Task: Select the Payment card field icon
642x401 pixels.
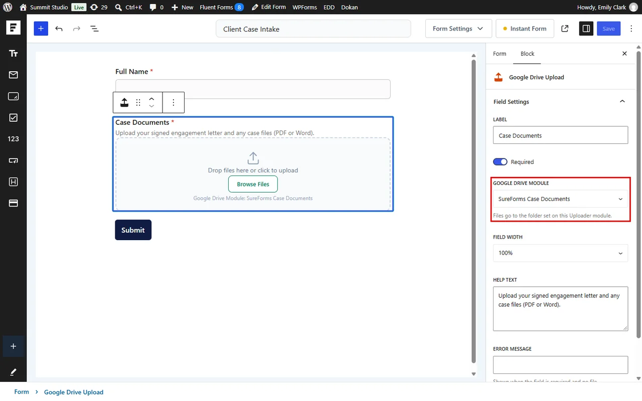Action: pos(14,203)
